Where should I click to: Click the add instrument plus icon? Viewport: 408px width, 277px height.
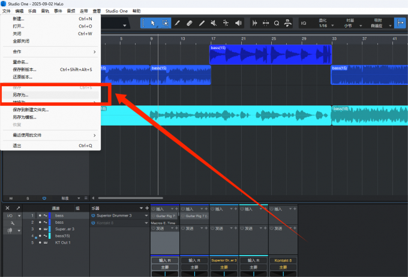coord(147,208)
